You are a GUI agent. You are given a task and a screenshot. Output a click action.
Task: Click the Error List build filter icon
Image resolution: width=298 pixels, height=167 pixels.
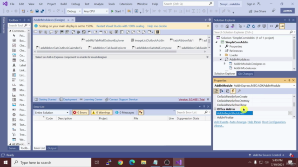[x=141, y=113]
